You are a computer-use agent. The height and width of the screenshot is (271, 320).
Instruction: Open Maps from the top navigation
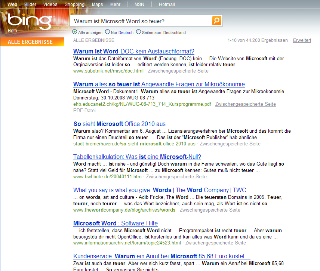(97, 4)
